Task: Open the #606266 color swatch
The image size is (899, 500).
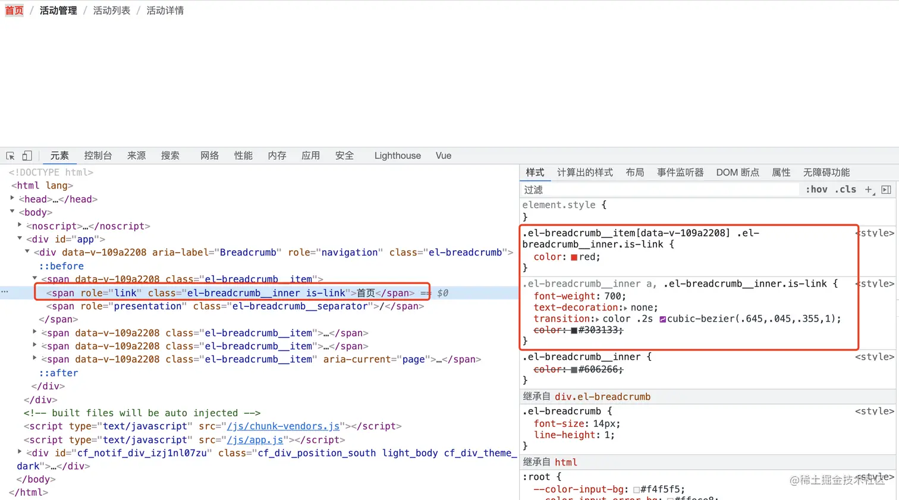Action: (574, 370)
